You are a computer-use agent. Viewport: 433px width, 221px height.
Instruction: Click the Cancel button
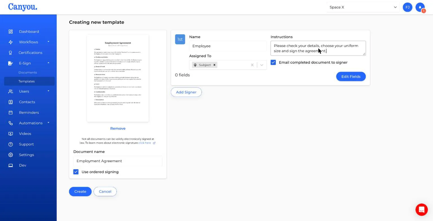point(105,191)
